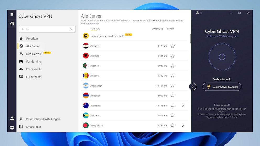Click Bester Server-Standort button
The width and height of the screenshot is (260, 146).
[x=222, y=87]
